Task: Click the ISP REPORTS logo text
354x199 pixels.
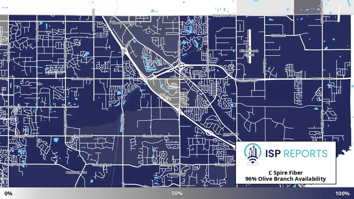Action: pyautogui.click(x=296, y=153)
